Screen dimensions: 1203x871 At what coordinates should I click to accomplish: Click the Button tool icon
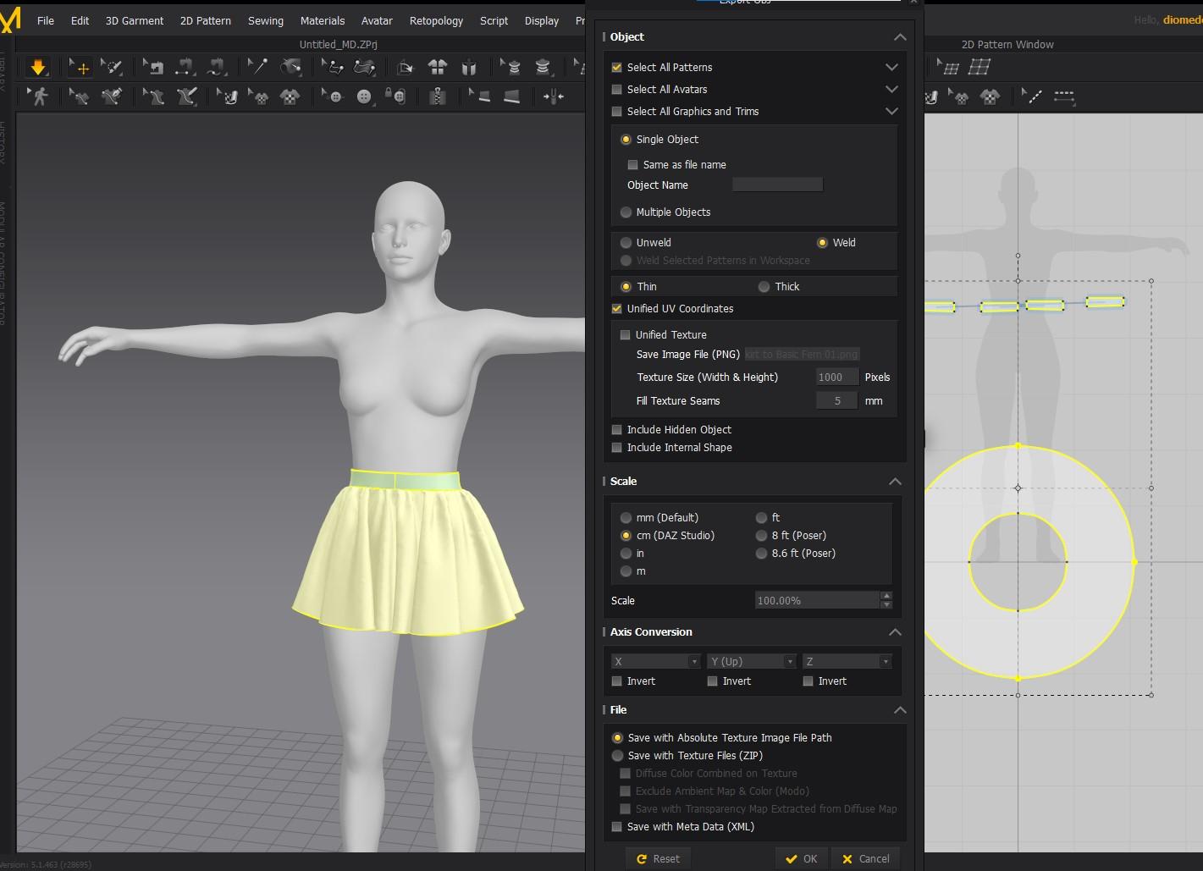364,96
